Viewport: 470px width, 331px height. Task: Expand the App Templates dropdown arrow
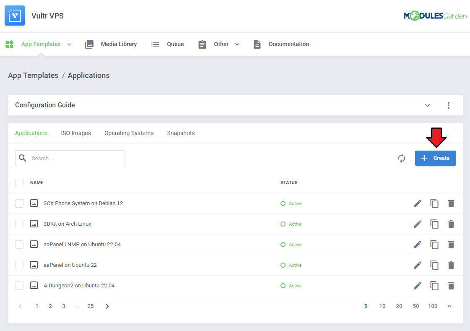[x=69, y=44]
